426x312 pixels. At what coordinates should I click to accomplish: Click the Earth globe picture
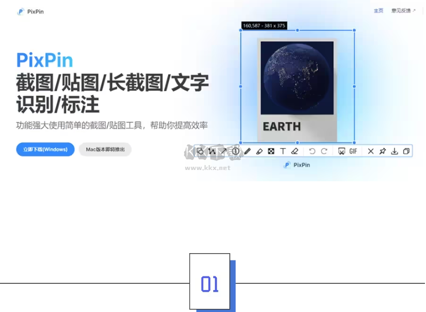(x=297, y=78)
